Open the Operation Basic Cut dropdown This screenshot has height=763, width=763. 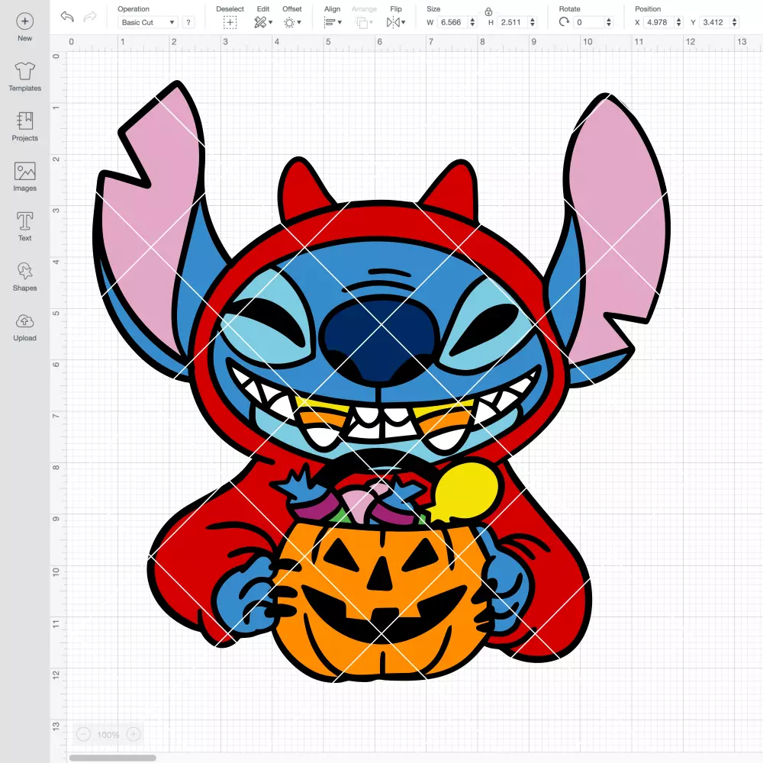tap(148, 22)
